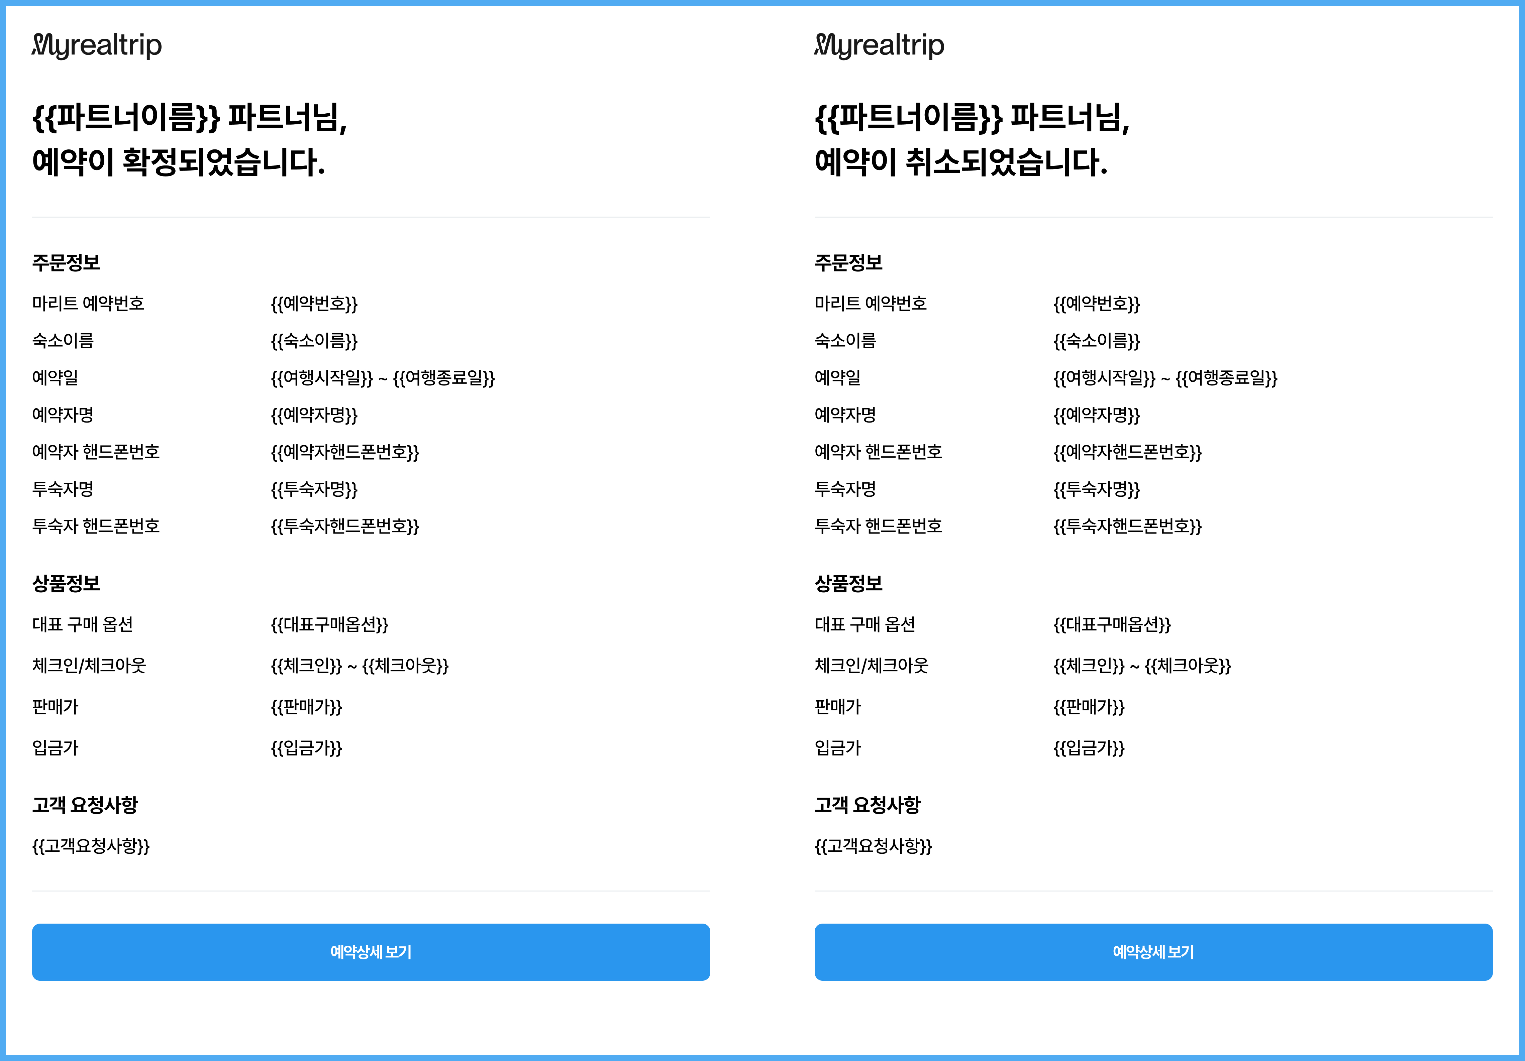Click {{고객요청사항}} text in the confirmed email
1525x1061 pixels.
pyautogui.click(x=91, y=846)
